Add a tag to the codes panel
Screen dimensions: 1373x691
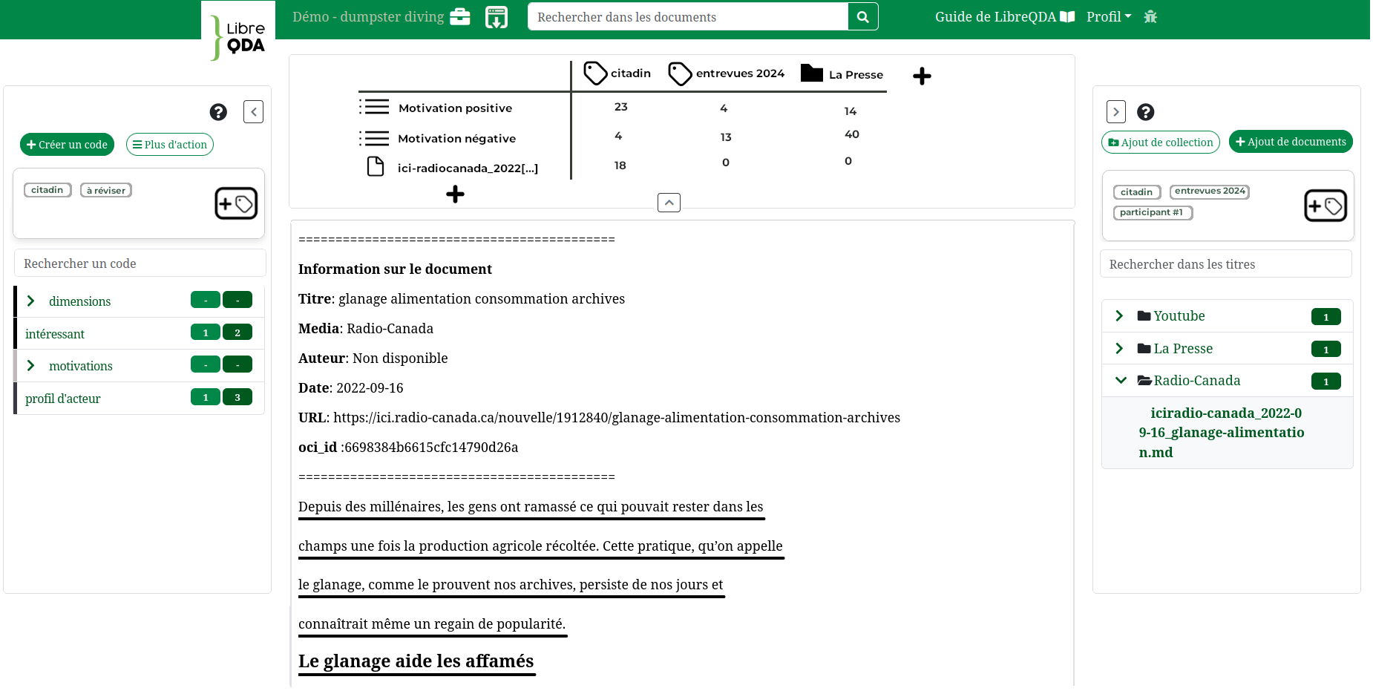(x=236, y=203)
